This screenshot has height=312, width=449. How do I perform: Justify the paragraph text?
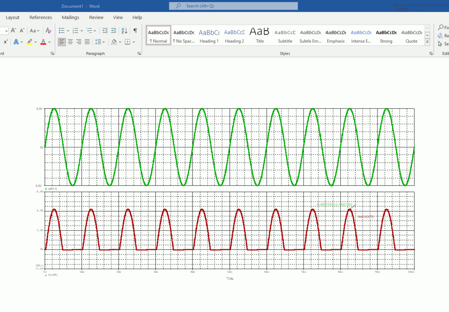click(87, 42)
